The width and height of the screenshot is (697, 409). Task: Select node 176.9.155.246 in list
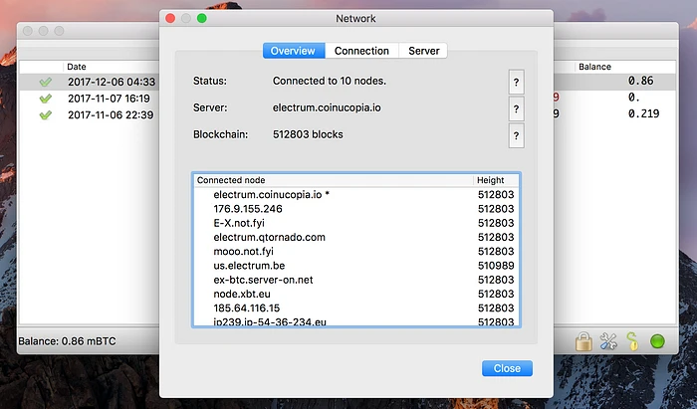click(248, 209)
